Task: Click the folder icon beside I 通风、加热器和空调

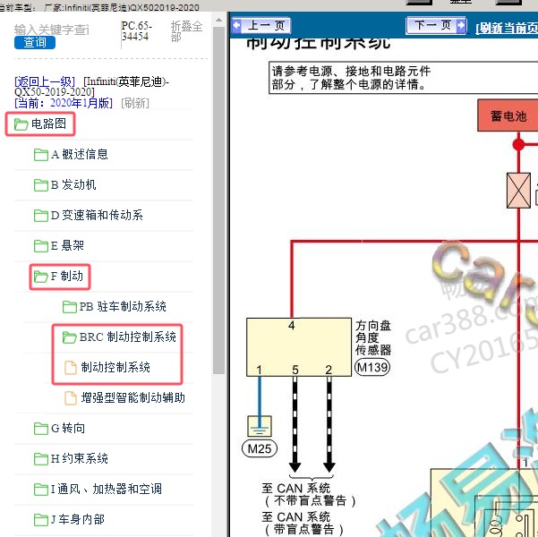Action: coord(41,490)
